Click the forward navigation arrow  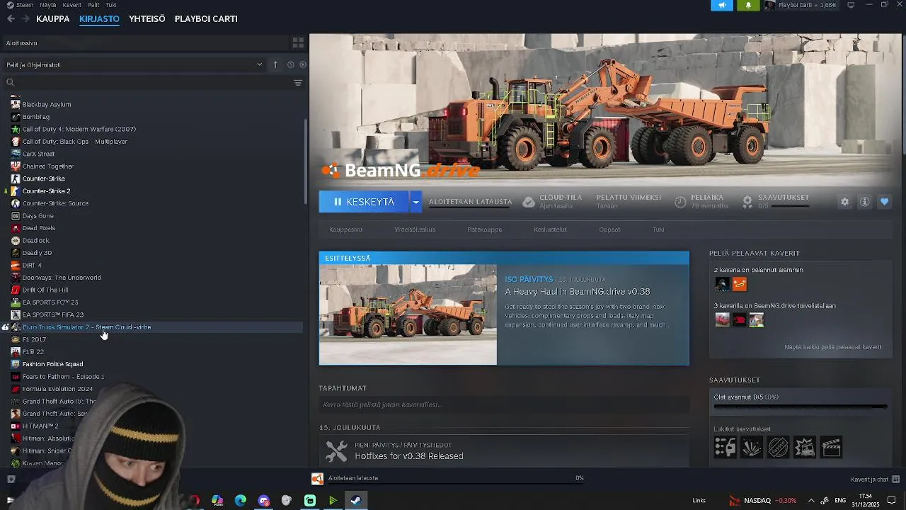[x=25, y=19]
